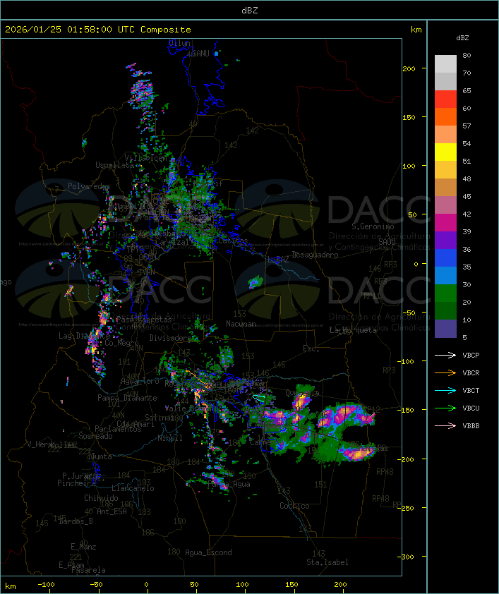The height and width of the screenshot is (594, 499).
Task: Click the km label at the bottom left
Action: (10, 586)
